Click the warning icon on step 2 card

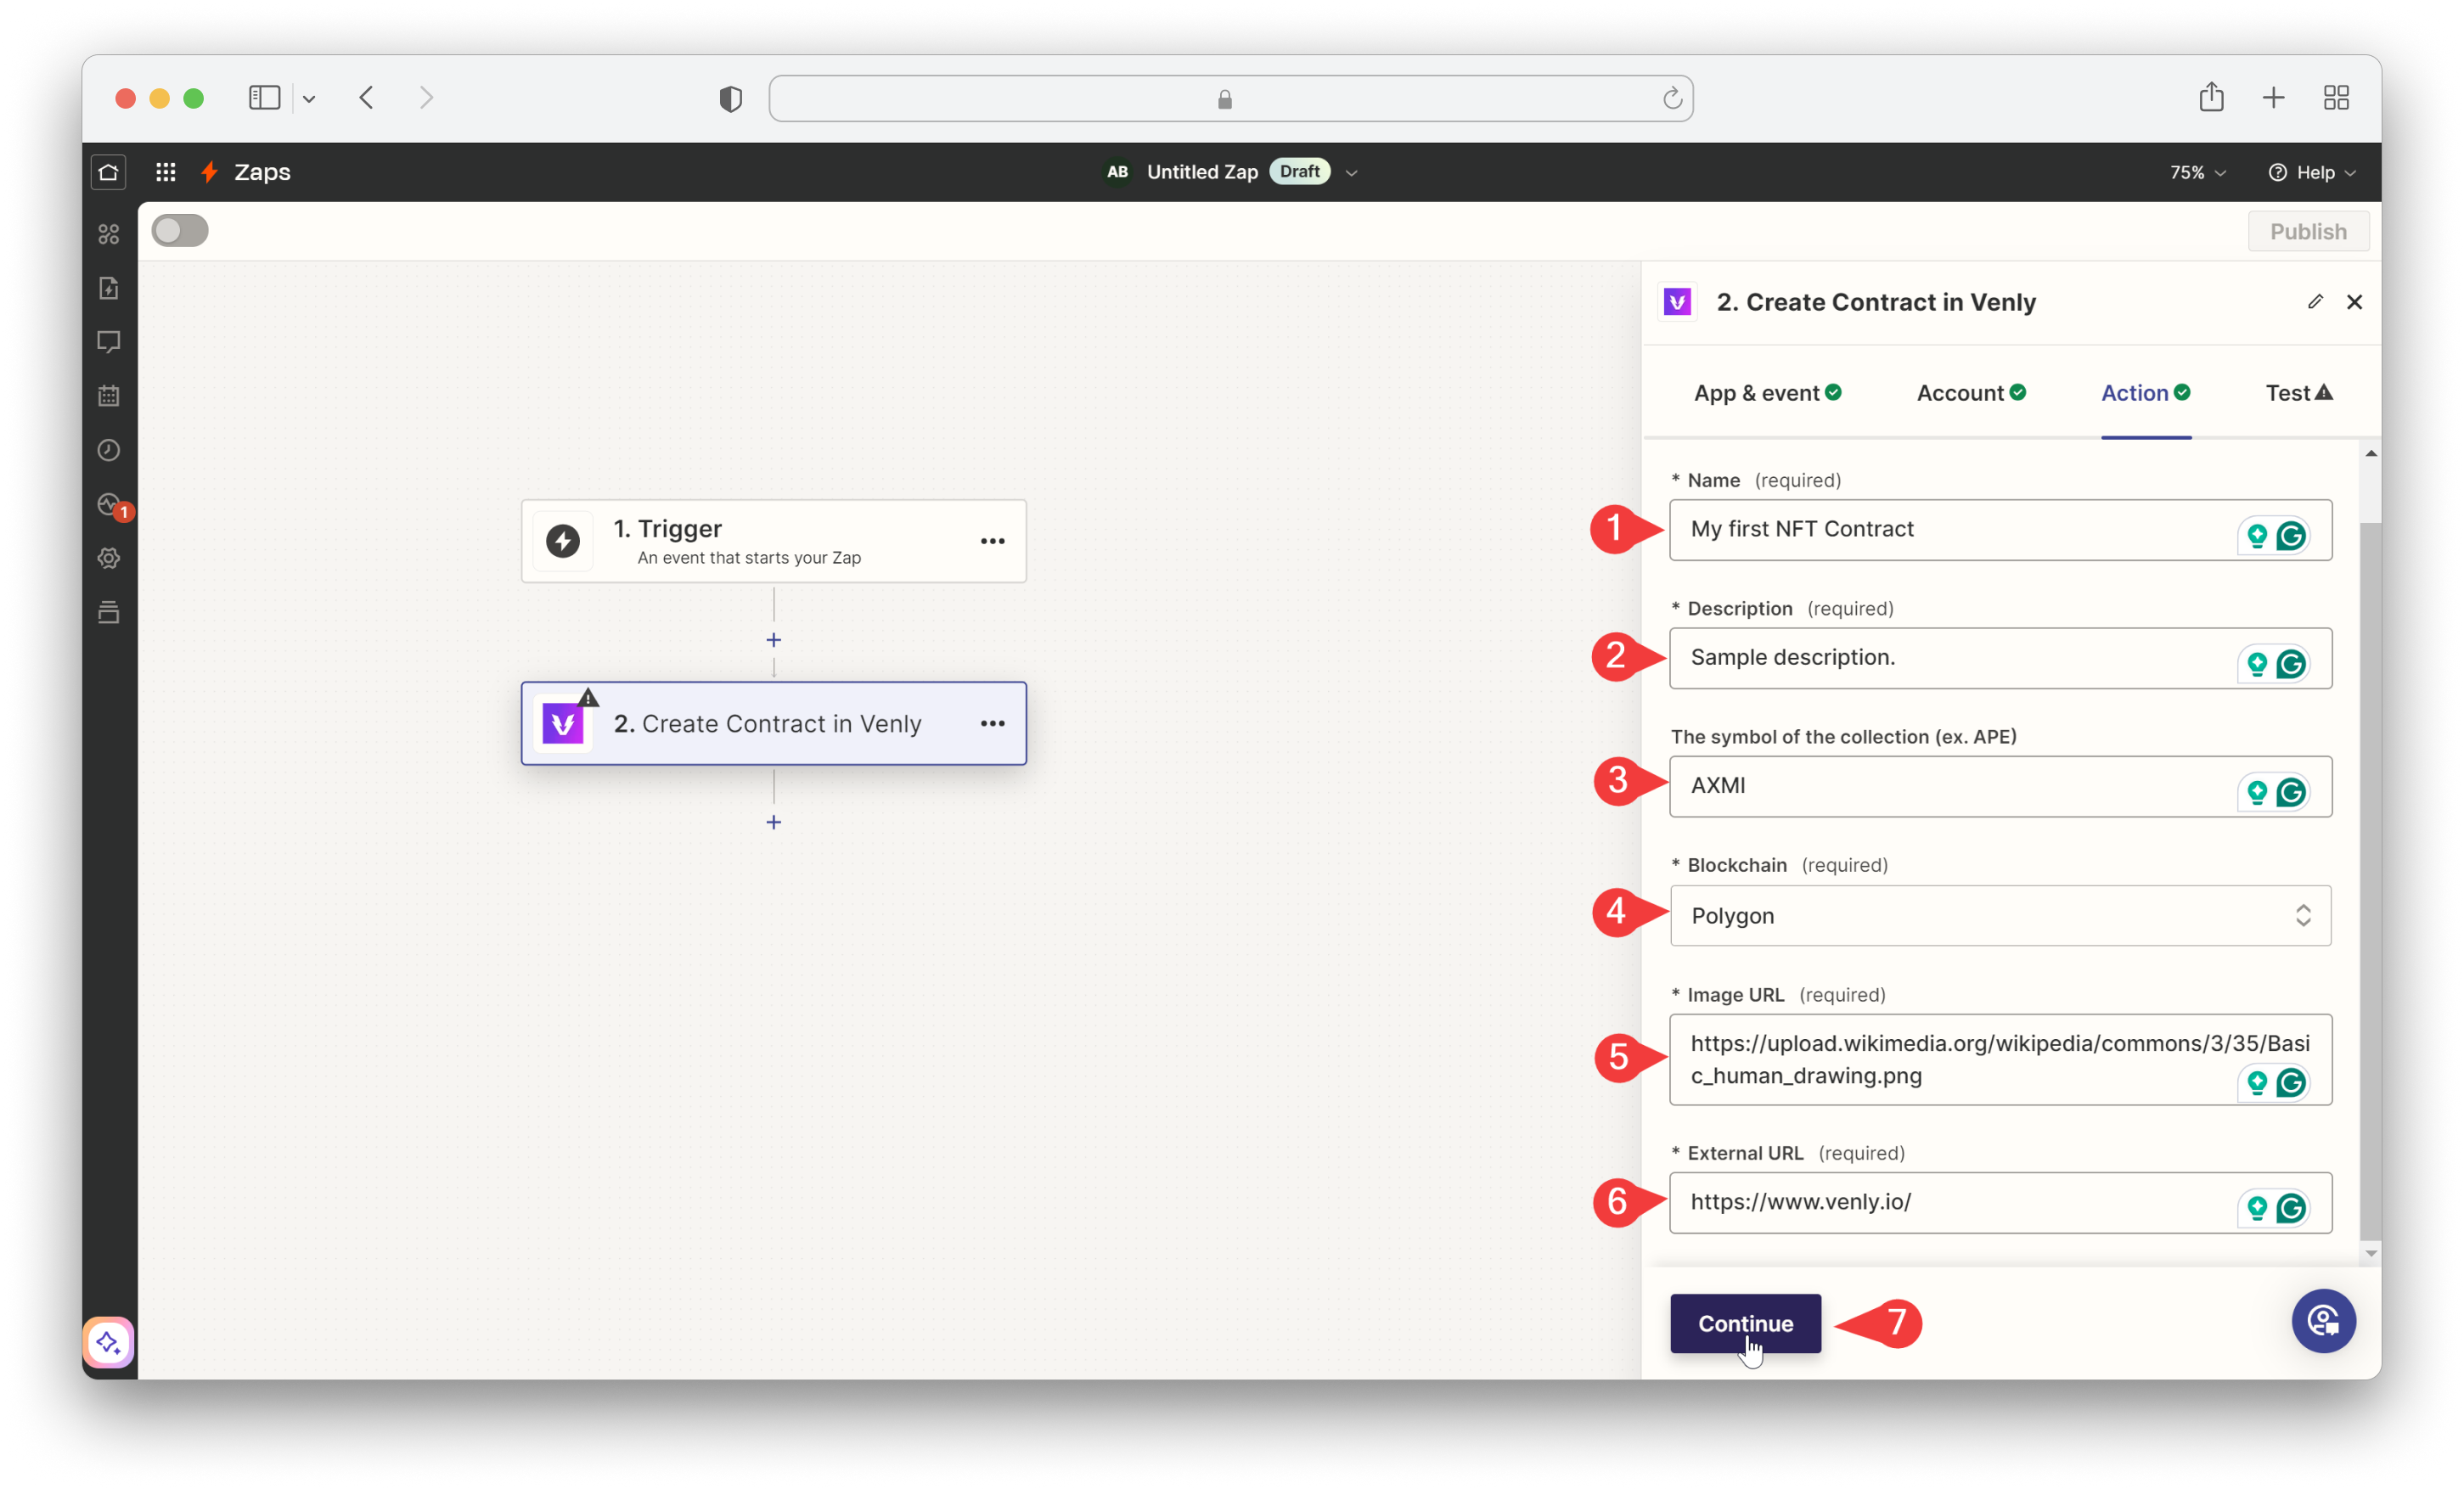coord(588,698)
